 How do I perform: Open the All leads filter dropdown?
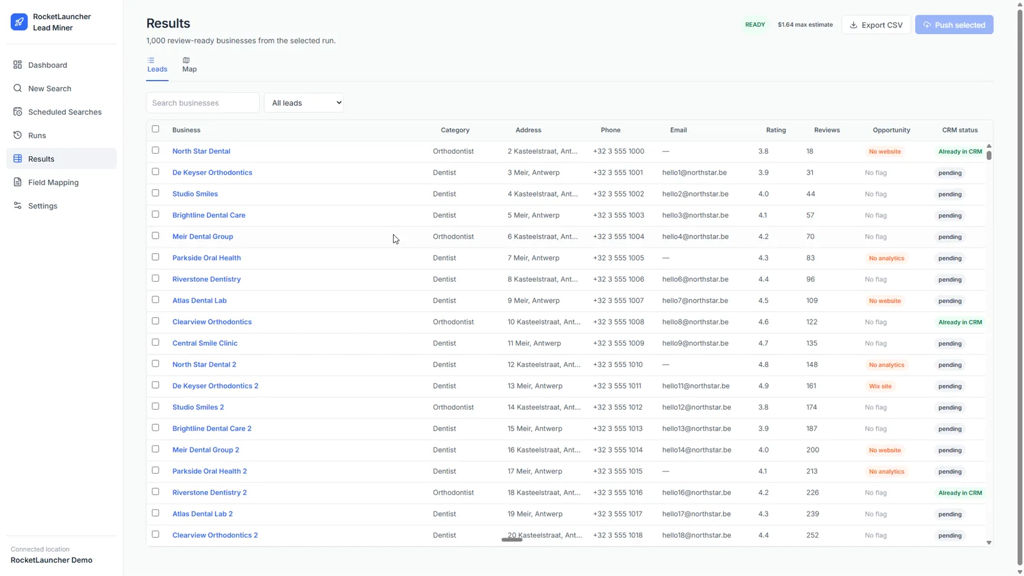tap(304, 102)
